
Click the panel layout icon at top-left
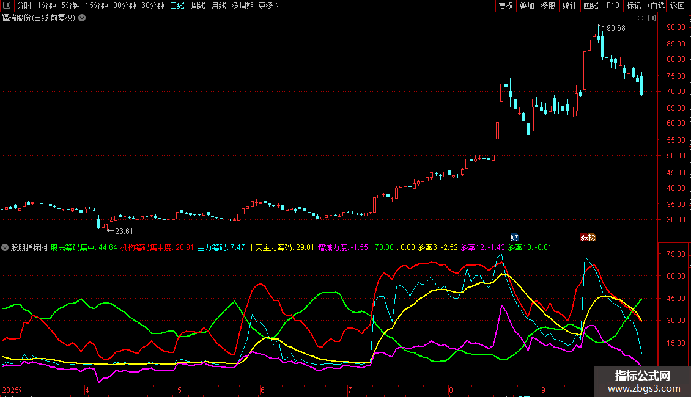click(7, 6)
